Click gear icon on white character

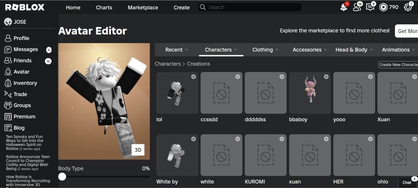click(x=238, y=139)
